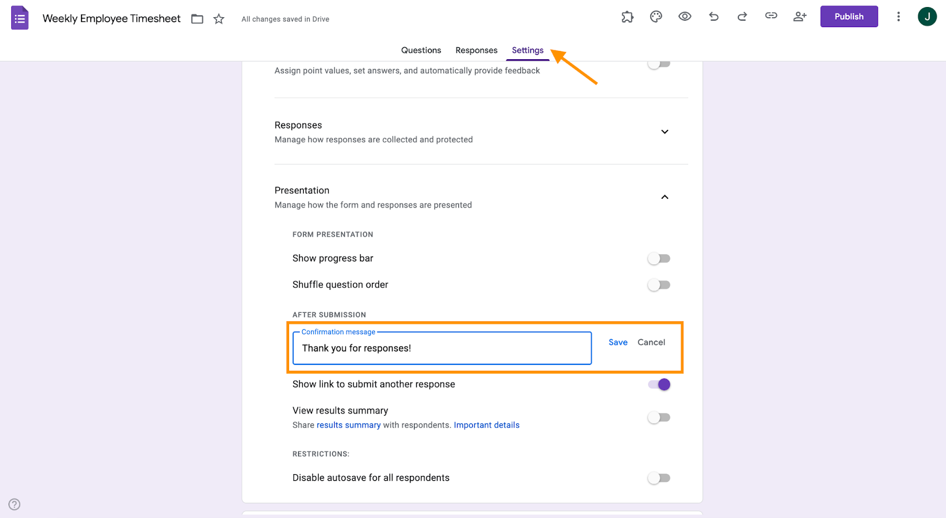Open the more options three-dot menu
Screen dimensions: 946x518
(898, 17)
